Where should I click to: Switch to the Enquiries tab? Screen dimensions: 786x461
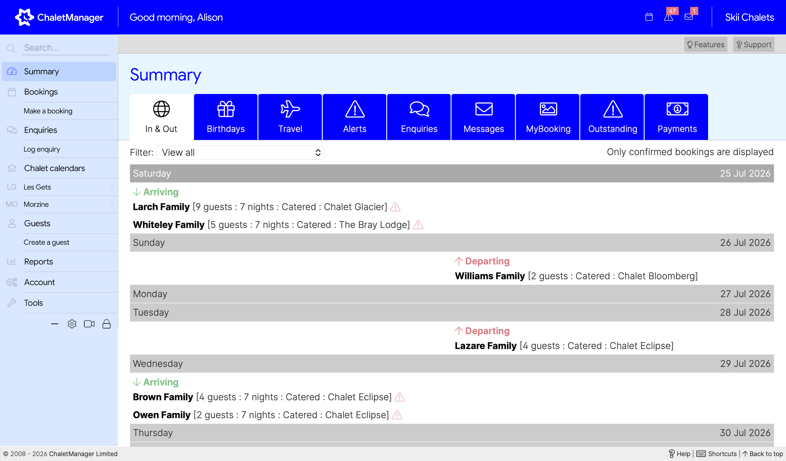tap(419, 117)
